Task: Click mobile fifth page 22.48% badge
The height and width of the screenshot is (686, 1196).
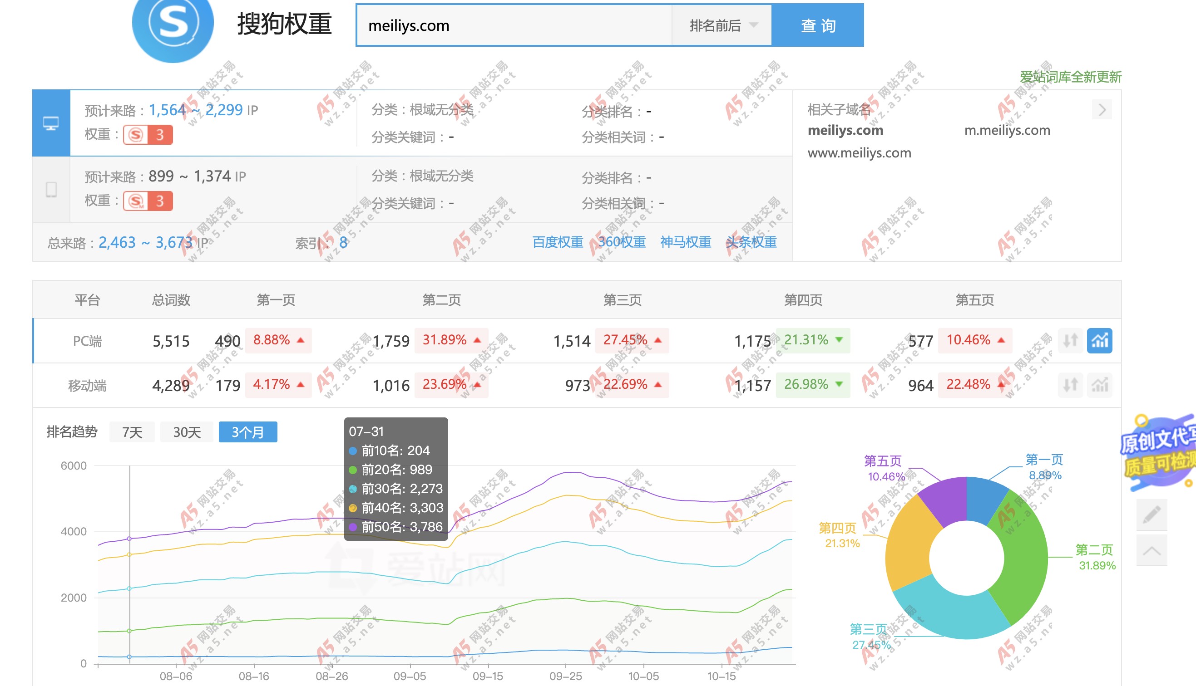Action: [x=975, y=385]
